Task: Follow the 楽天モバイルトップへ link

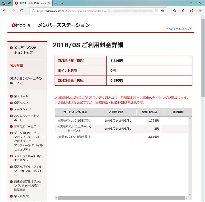Action: [x=180, y=29]
